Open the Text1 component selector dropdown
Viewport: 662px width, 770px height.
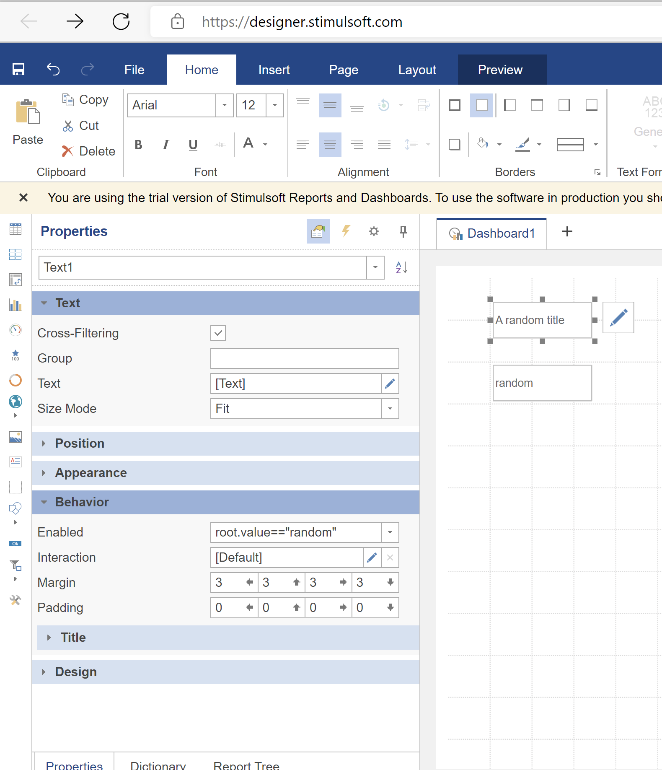375,267
